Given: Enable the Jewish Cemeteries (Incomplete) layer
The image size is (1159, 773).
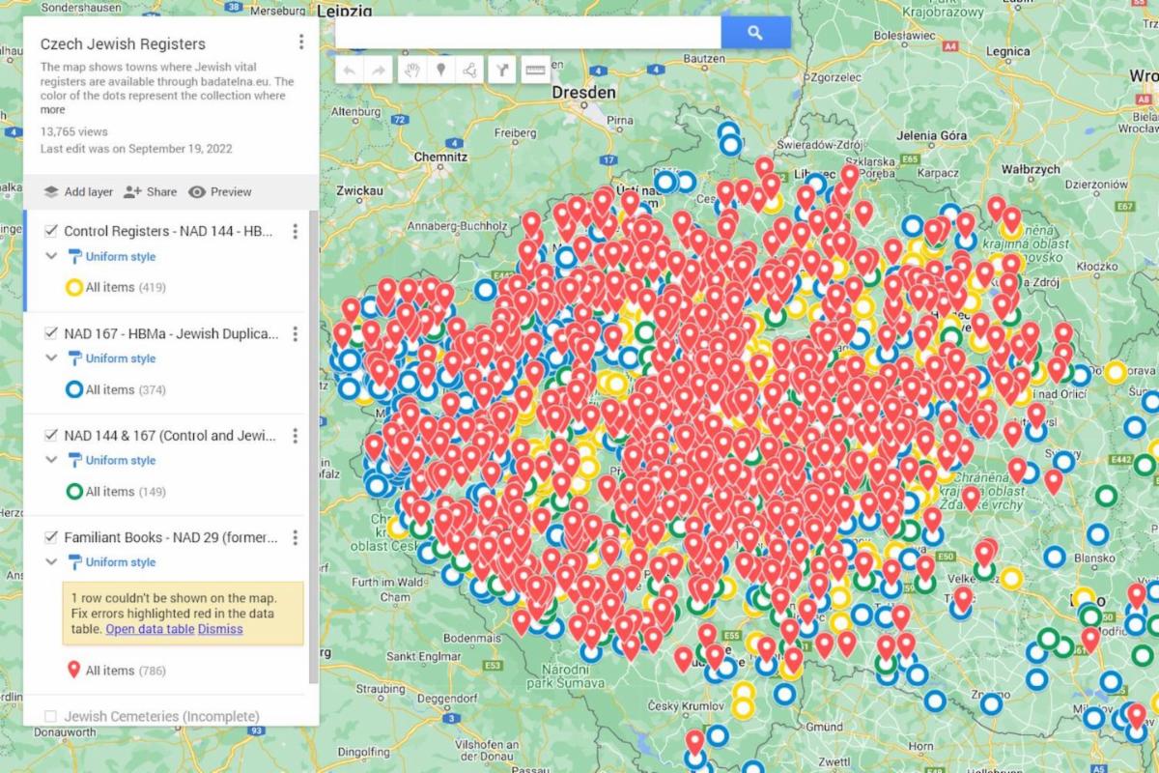Looking at the screenshot, I should pos(51,716).
